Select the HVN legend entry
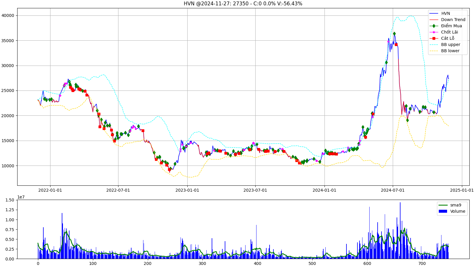The image size is (475, 267). tap(447, 13)
